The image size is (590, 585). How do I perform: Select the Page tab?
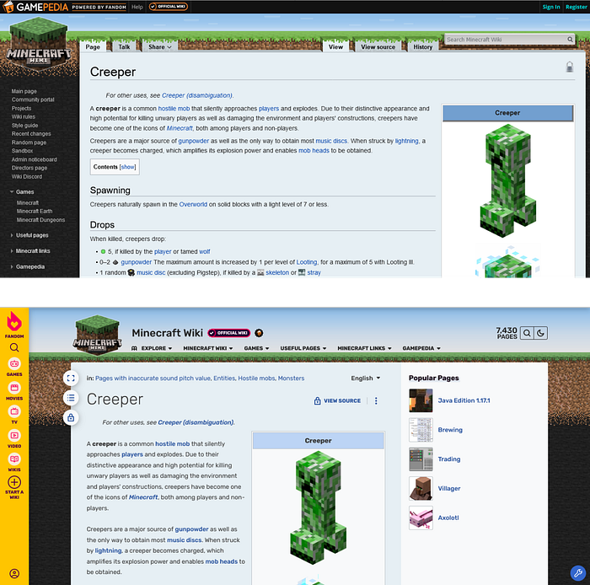tap(93, 47)
